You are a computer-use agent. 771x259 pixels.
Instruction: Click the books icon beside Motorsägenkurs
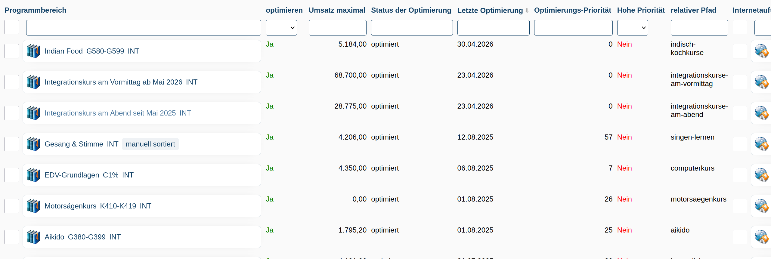(33, 206)
